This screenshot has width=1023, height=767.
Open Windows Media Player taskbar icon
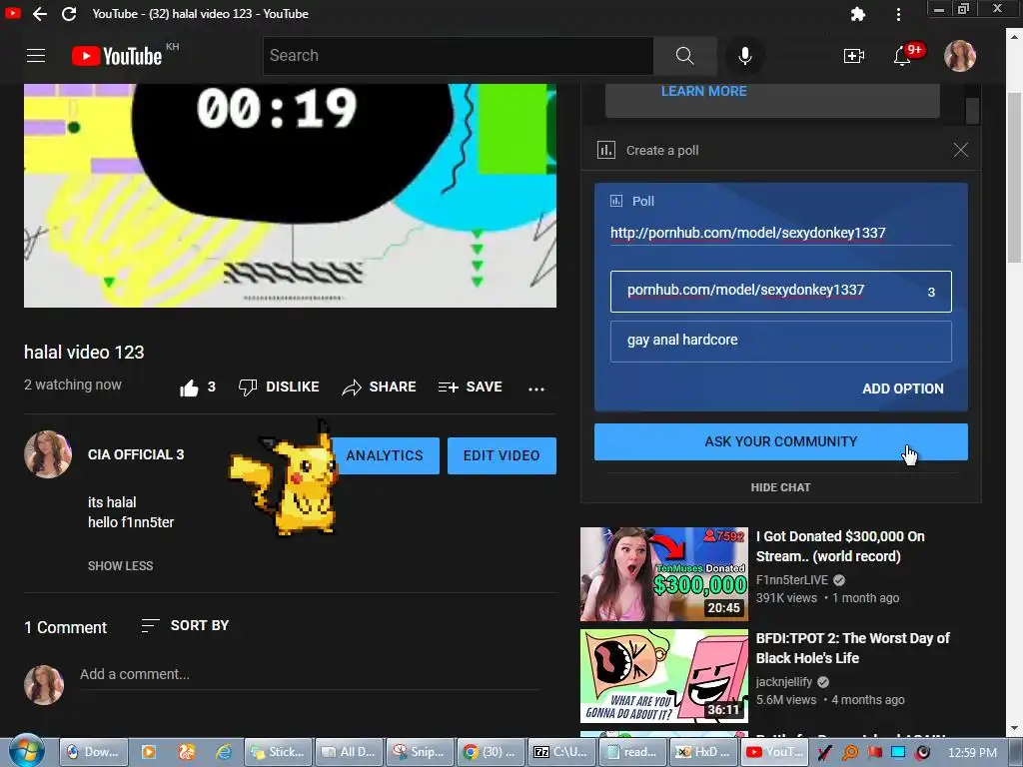(x=149, y=752)
